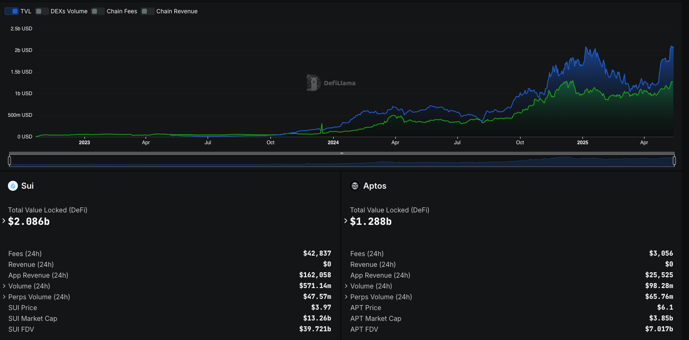Image resolution: width=689 pixels, height=340 pixels.
Task: Click SUI FDV value $39.721b
Action: click(315, 329)
